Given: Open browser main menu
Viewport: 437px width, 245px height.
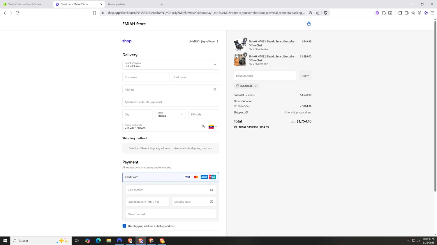Looking at the screenshot, I should pyautogui.click(x=432, y=13).
